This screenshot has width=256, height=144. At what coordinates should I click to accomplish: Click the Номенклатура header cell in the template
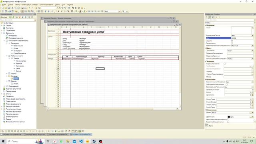click(x=82, y=57)
